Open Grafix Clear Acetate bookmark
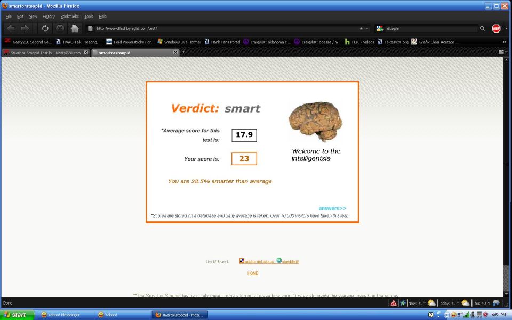Image resolution: width=512 pixels, height=320 pixels. tap(435, 42)
